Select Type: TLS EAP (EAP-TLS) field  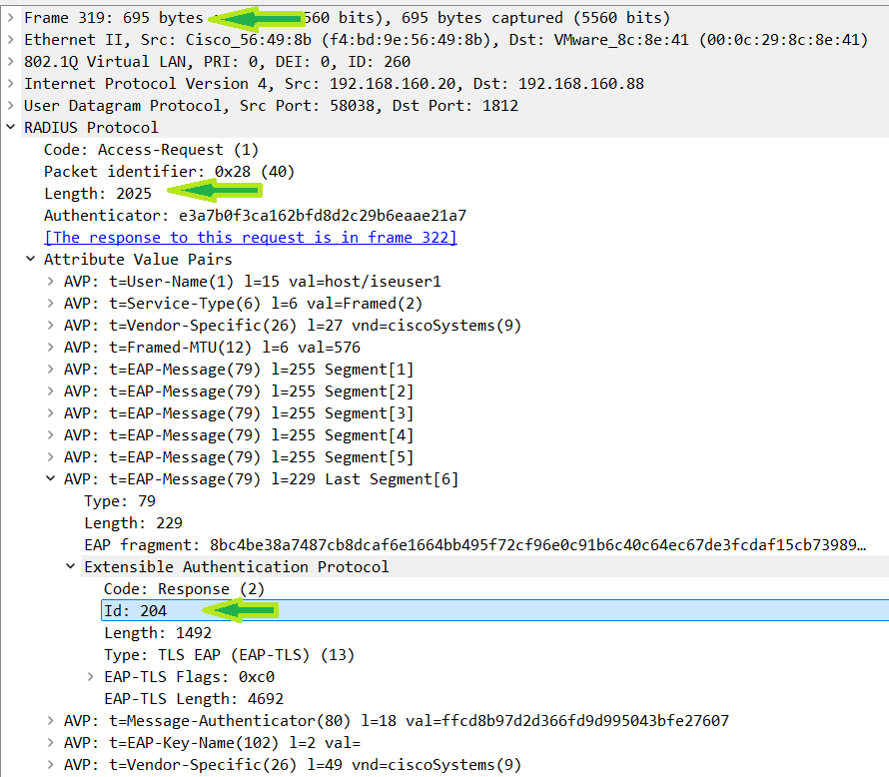(229, 655)
